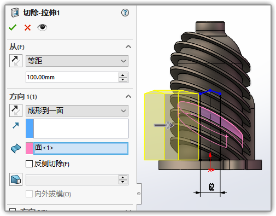The height and width of the screenshot is (216, 276).
Task: Click the blue swatch by direction box
Action: pos(30,129)
